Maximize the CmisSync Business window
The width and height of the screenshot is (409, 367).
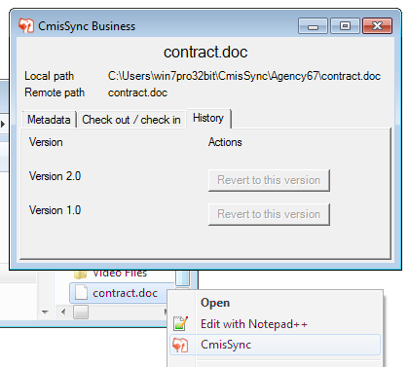pos(345,26)
